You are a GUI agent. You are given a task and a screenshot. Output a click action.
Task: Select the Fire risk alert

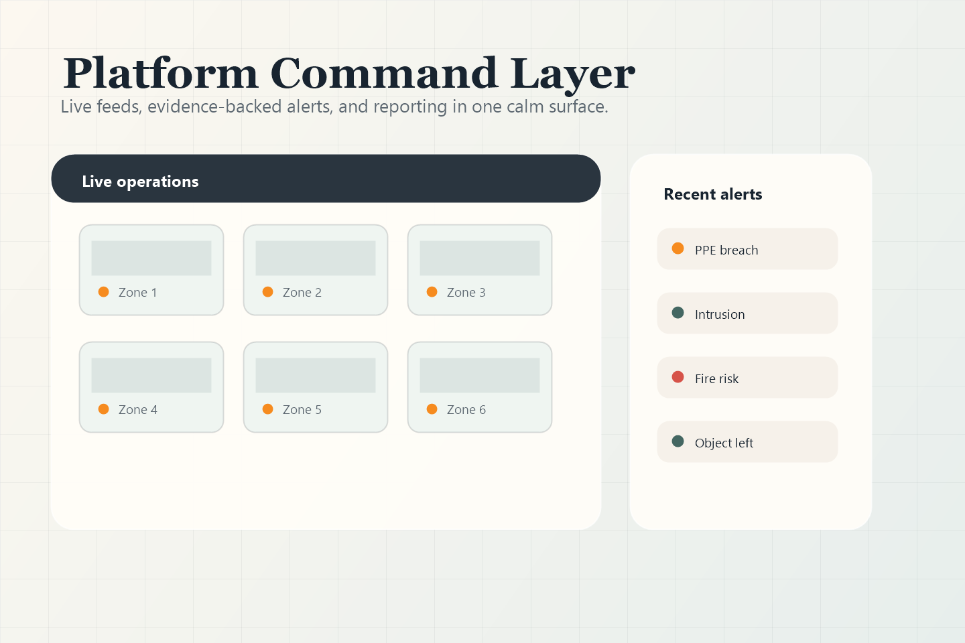pyautogui.click(x=747, y=378)
